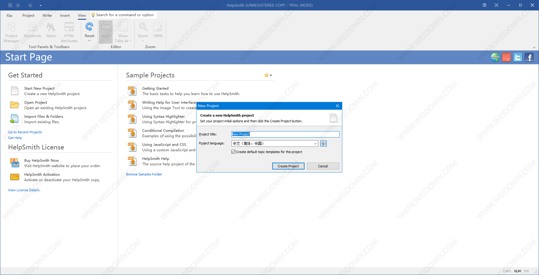The width and height of the screenshot is (539, 275).
Task: Click the HelpSmith Help sample project icon
Action: [132, 161]
